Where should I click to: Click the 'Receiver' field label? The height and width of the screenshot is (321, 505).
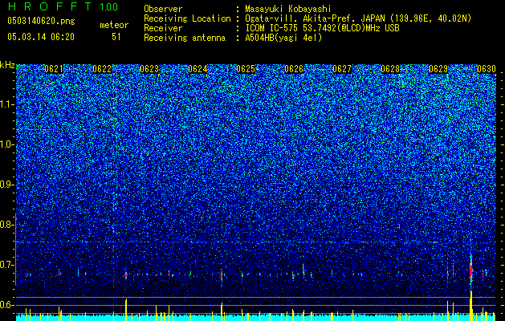coord(163,28)
